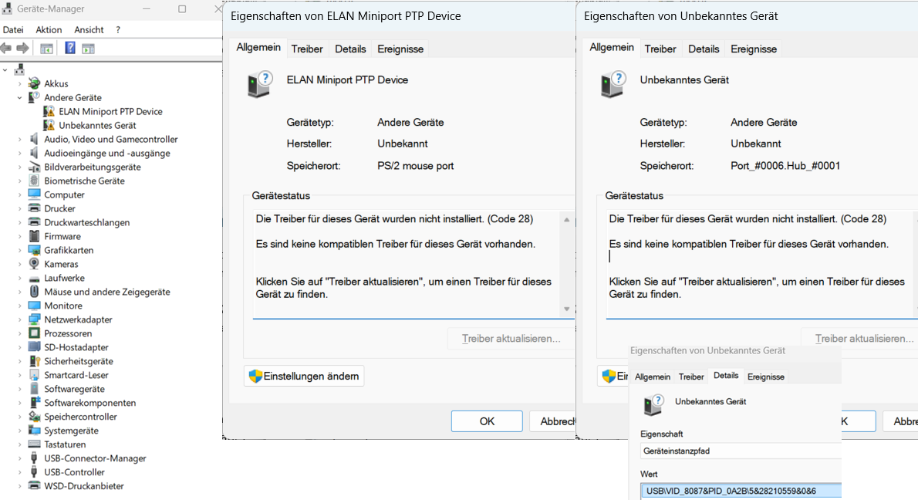
Task: Expand the Systemgeräte category
Action: (19, 431)
